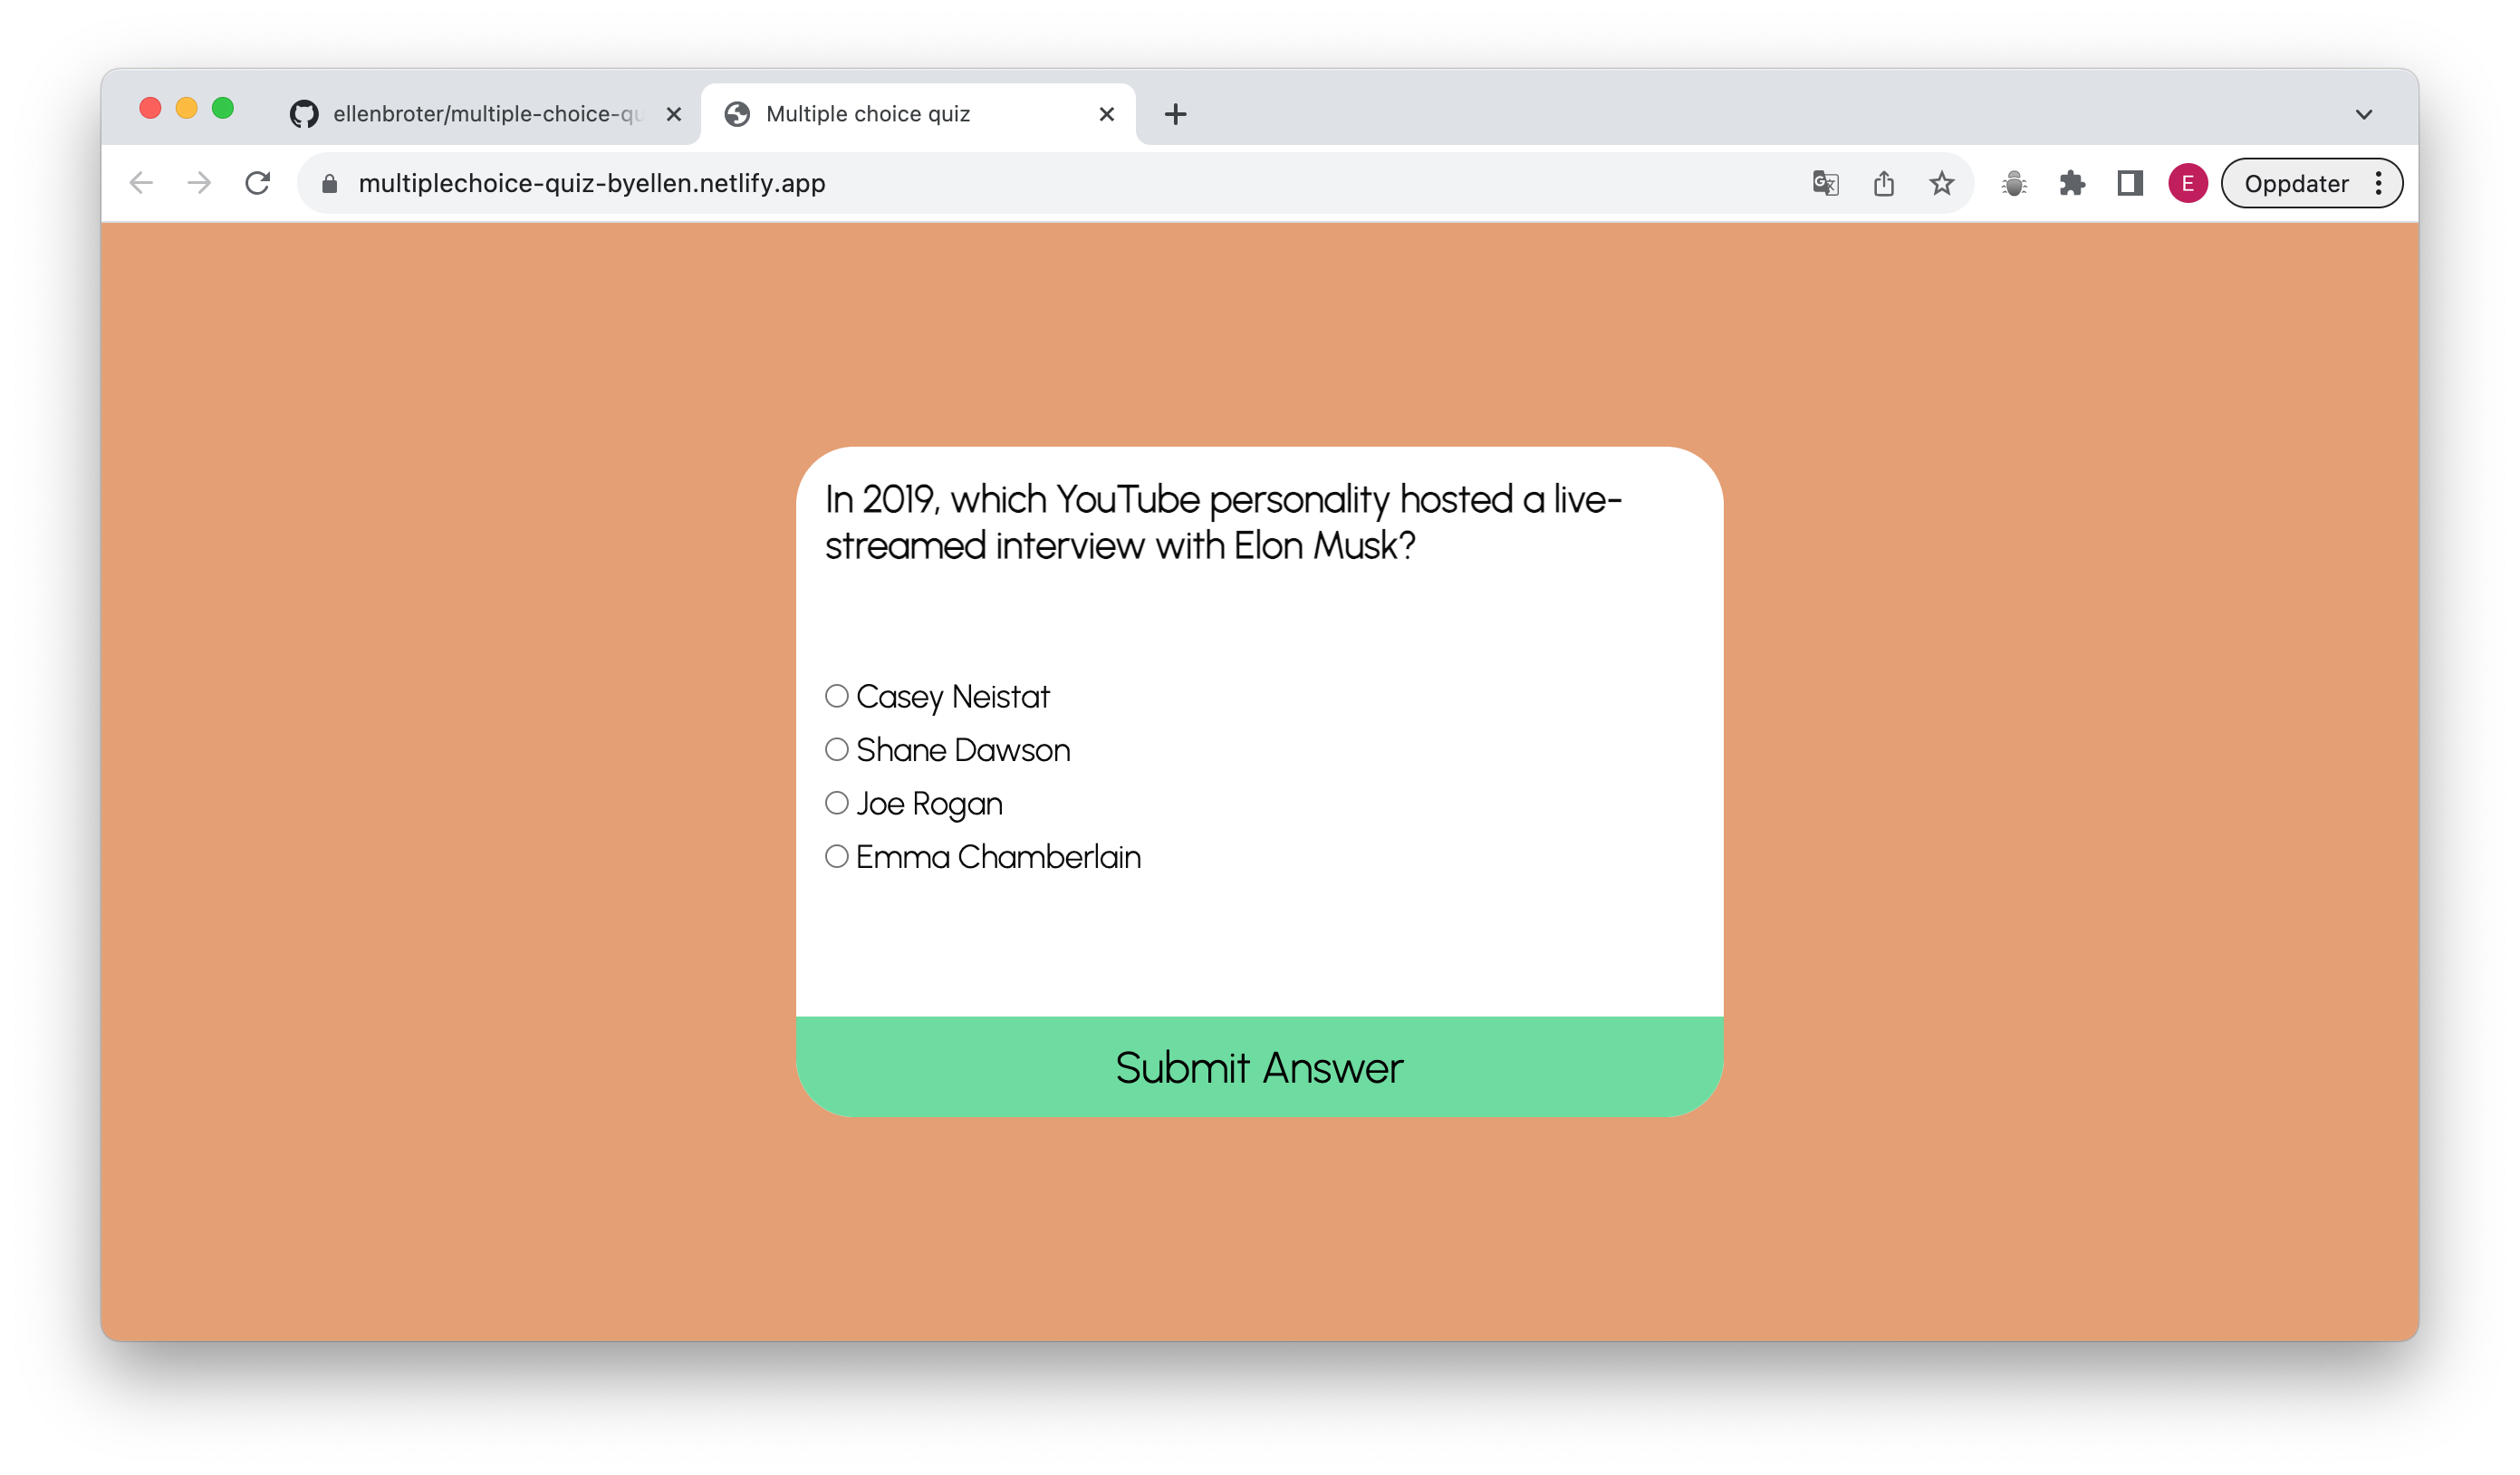
Task: Click the translate page icon
Action: coord(1825,183)
